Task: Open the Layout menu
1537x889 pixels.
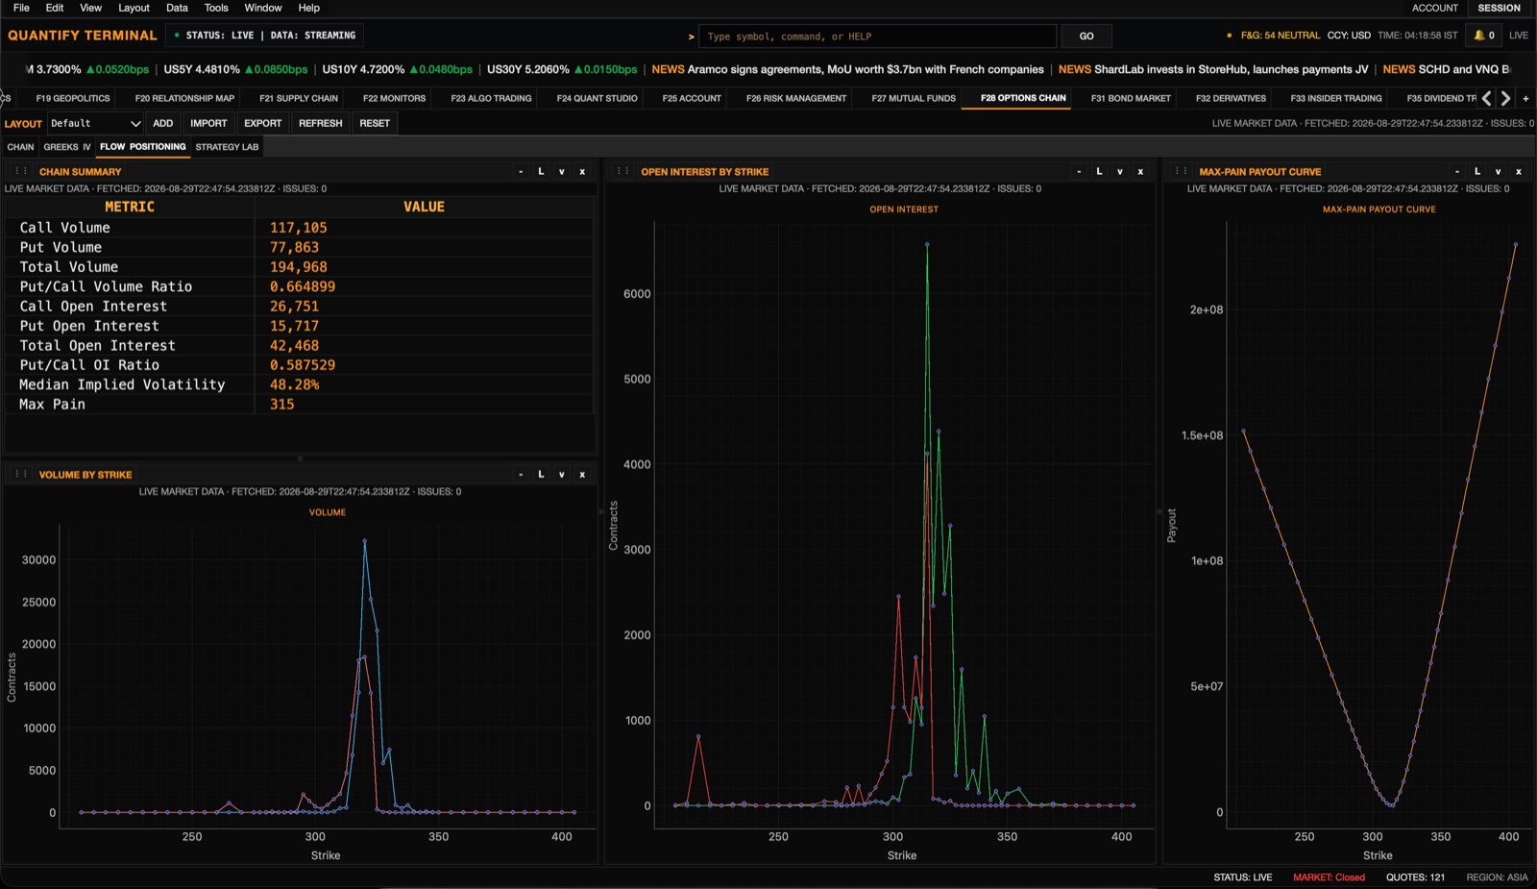Action: [x=134, y=8]
